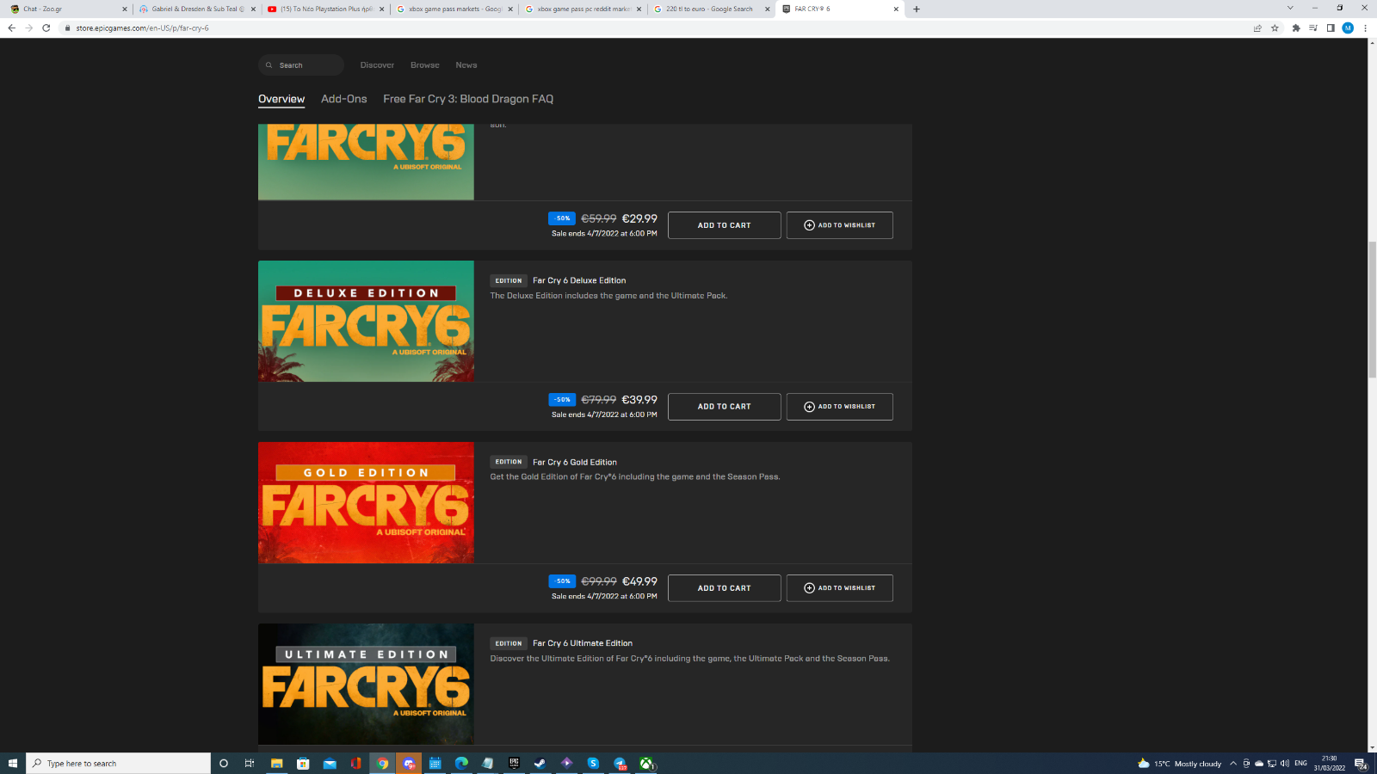Open the Browse menu item
The width and height of the screenshot is (1377, 774).
[x=425, y=65]
